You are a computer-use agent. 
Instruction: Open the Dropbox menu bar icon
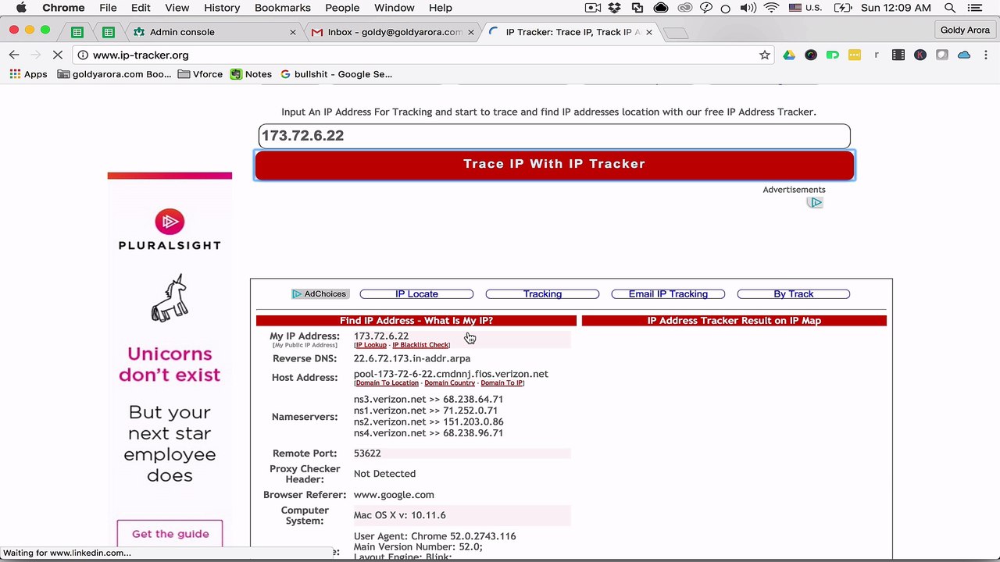(x=615, y=8)
